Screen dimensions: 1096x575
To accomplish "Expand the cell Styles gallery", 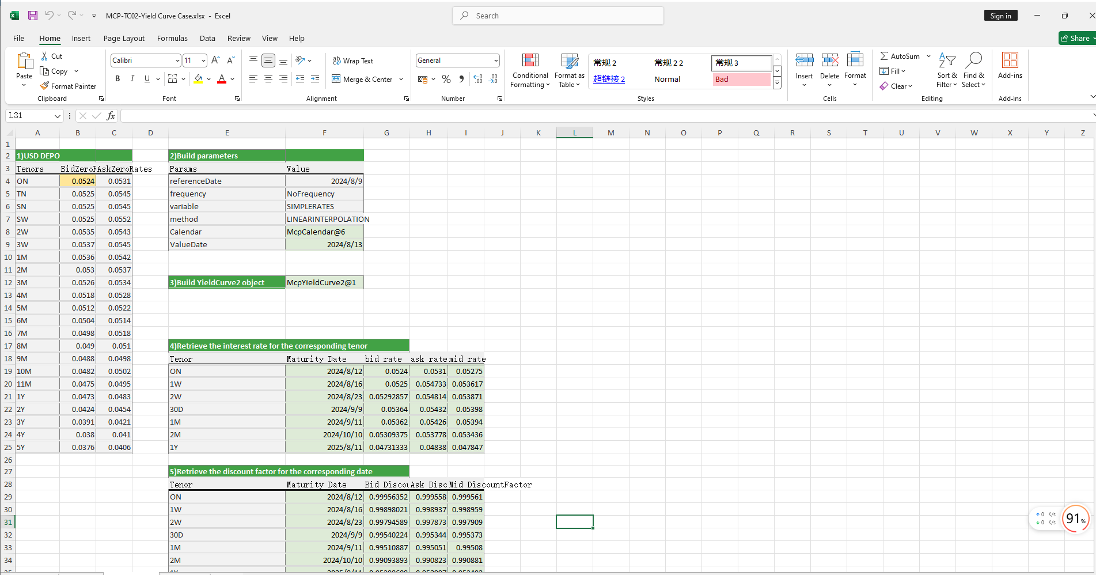I will (x=777, y=83).
